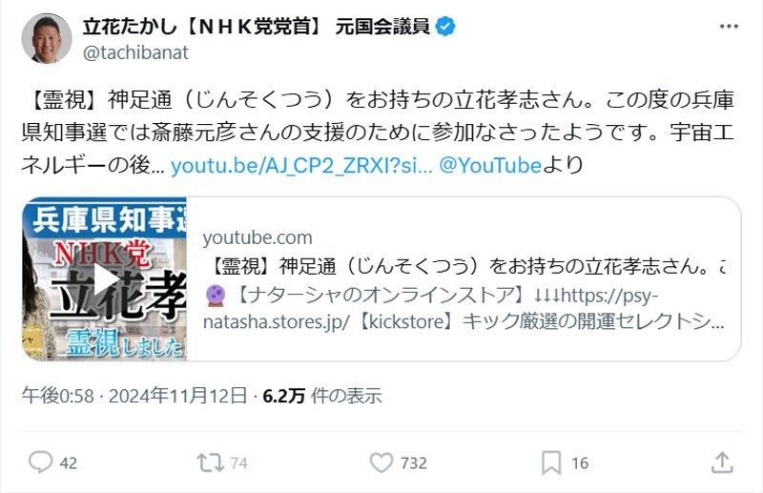
Task: Click the card description with psy-natasha.stores.jp
Action: (x=464, y=308)
